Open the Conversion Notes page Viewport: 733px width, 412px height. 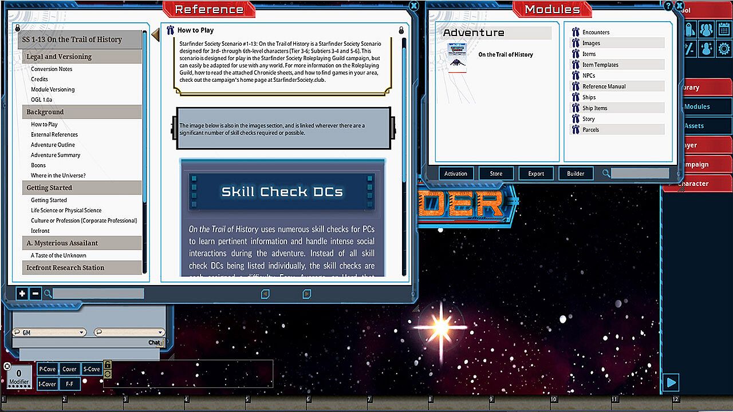click(x=52, y=69)
